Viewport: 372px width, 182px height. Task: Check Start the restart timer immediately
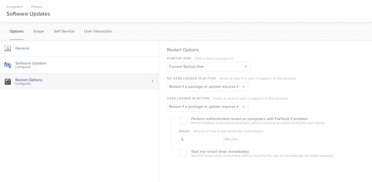pyautogui.click(x=183, y=153)
